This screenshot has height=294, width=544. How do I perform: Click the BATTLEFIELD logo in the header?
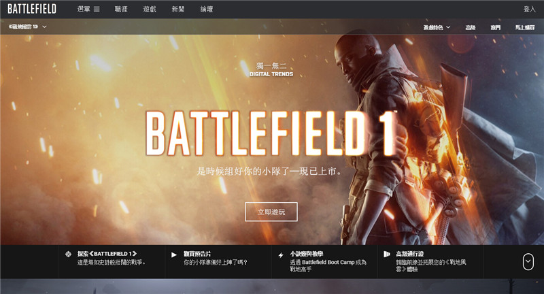click(32, 9)
